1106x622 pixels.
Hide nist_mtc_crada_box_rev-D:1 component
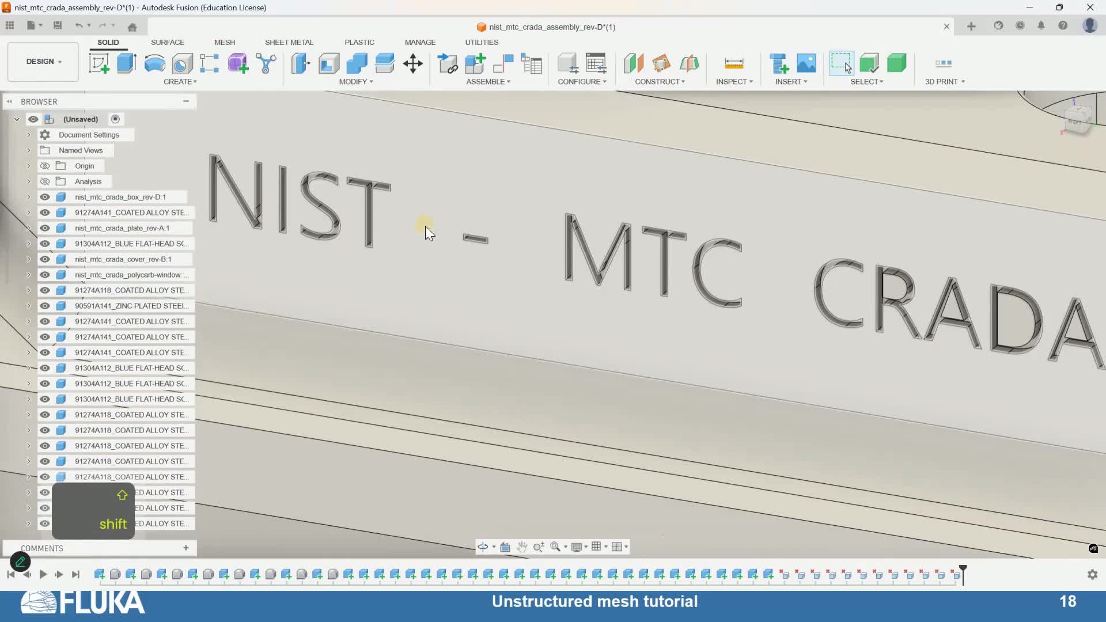45,197
